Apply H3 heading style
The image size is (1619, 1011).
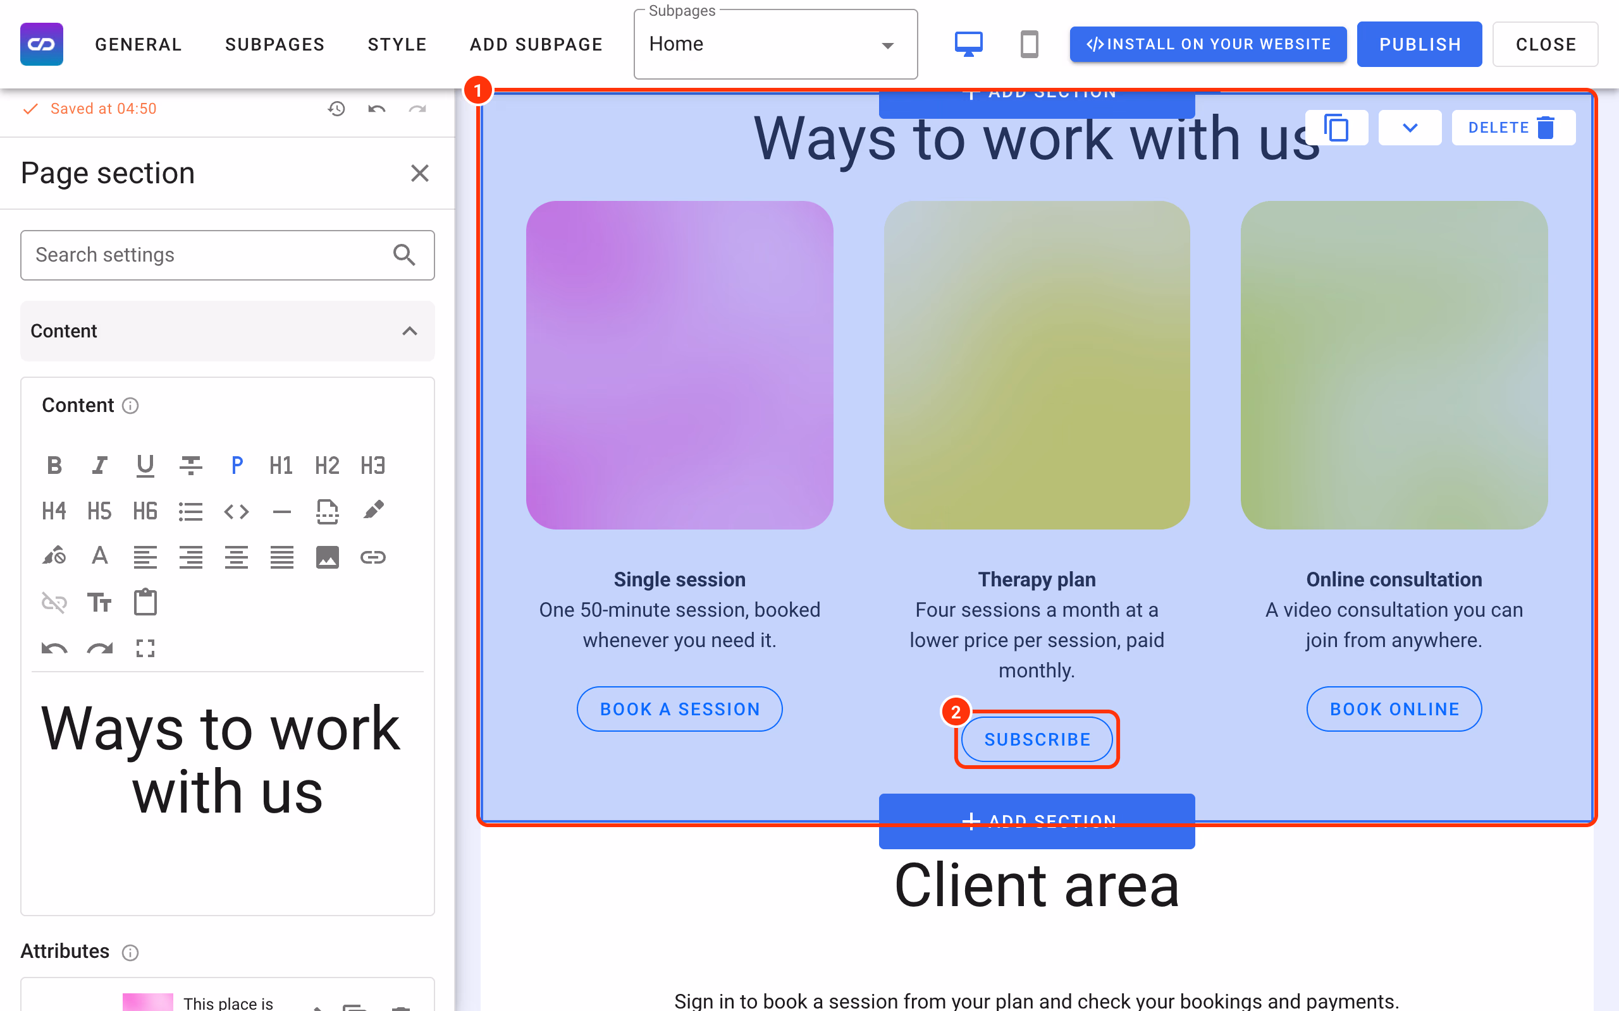coord(372,466)
